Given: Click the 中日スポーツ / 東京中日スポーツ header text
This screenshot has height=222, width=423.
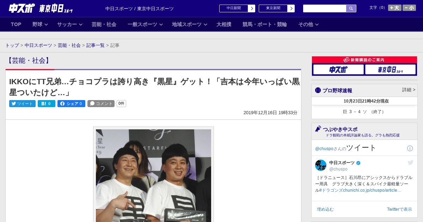Looking at the screenshot, I should click(140, 9).
